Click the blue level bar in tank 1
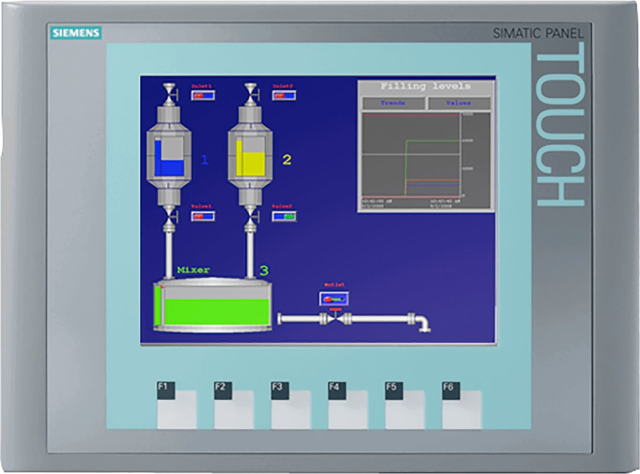640x474 pixels. pyautogui.click(x=157, y=158)
